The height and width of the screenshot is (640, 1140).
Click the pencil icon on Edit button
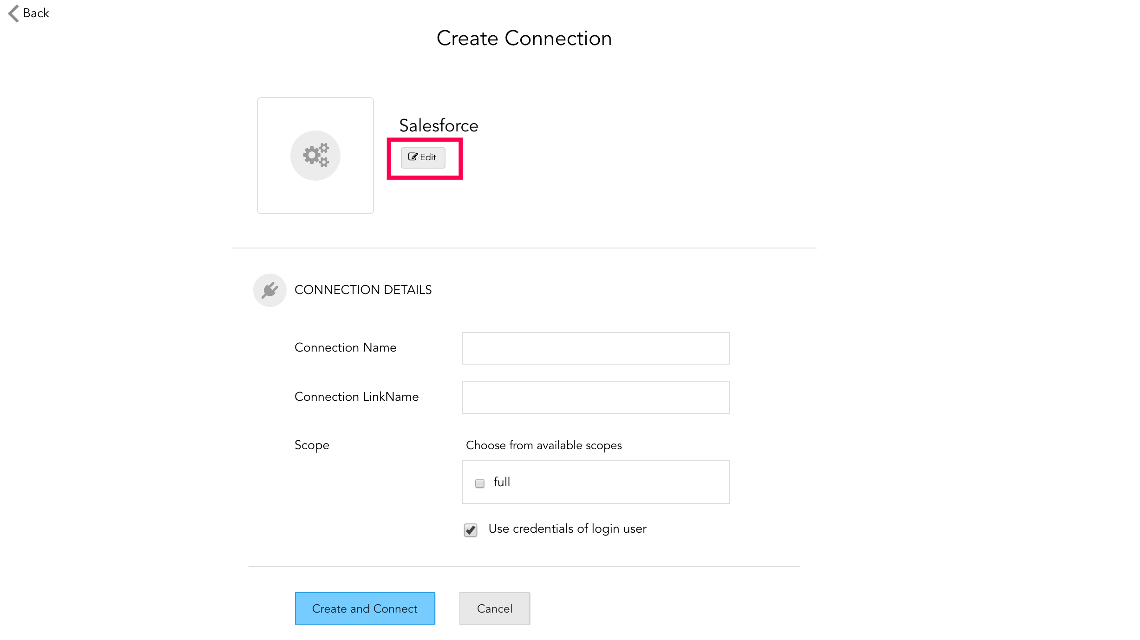pos(413,157)
